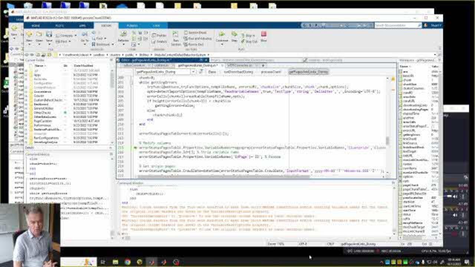Image resolution: width=475 pixels, height=267 pixels.
Task: Click the Save file icon
Action: [49, 36]
